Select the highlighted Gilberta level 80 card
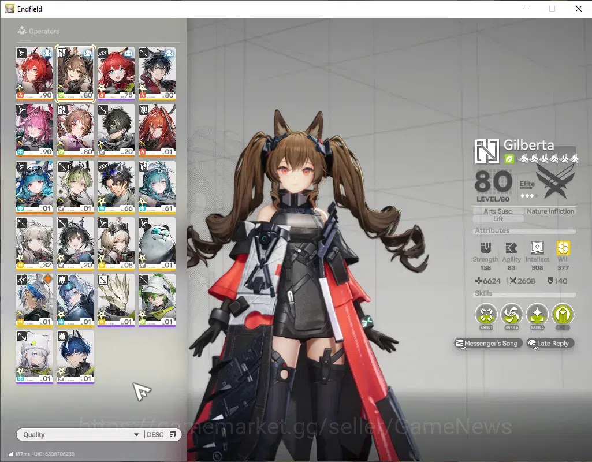 point(76,73)
